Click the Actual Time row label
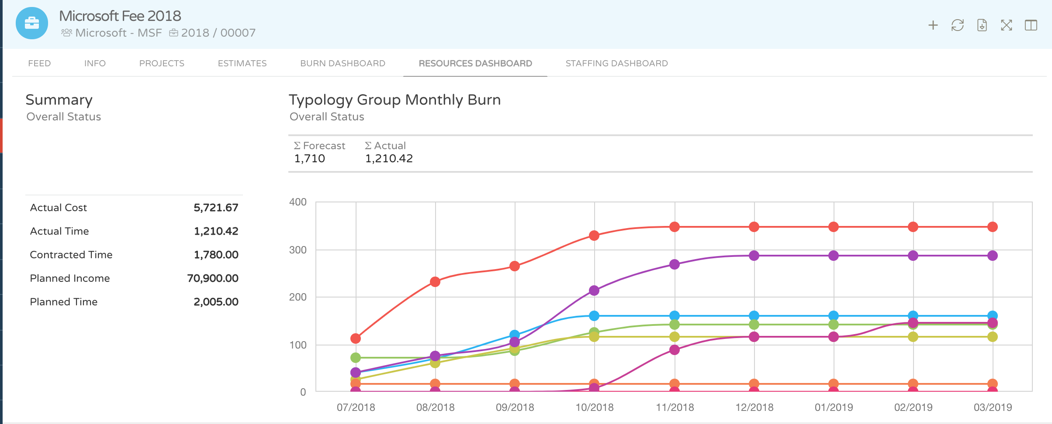 pos(59,231)
